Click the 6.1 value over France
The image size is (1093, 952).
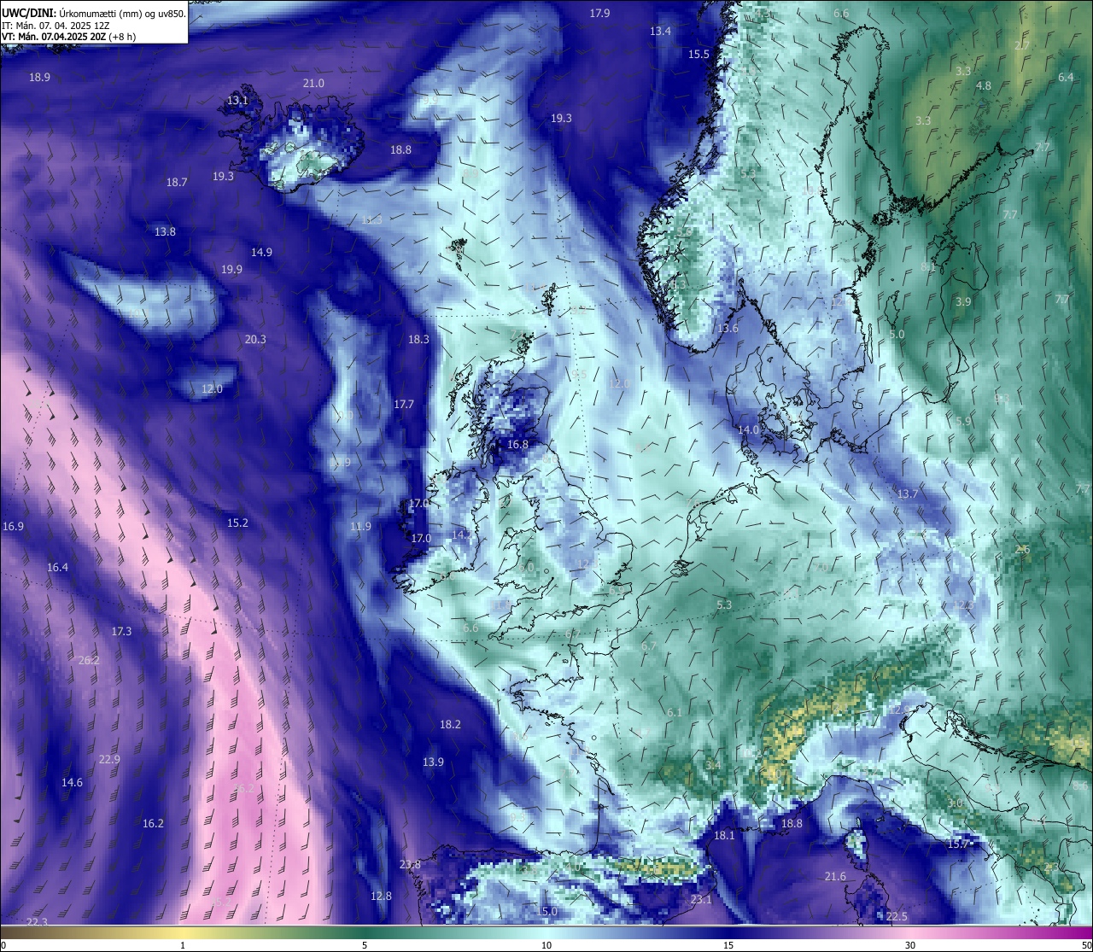675,712
